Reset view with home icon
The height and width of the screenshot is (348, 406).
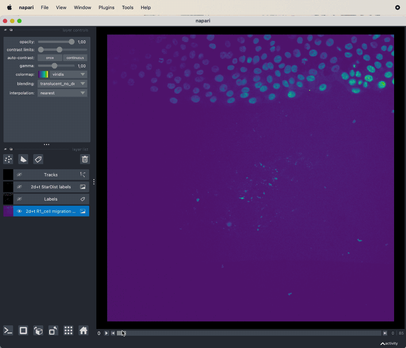[83, 331]
